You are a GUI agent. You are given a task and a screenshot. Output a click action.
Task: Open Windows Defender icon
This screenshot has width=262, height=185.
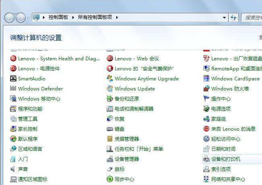[x=13, y=88]
